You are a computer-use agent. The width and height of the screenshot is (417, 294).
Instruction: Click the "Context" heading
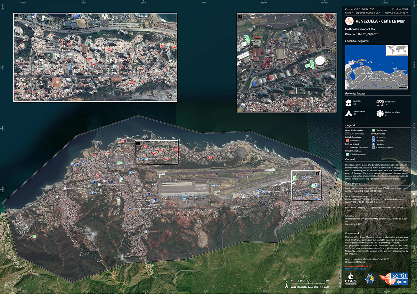click(x=350, y=159)
